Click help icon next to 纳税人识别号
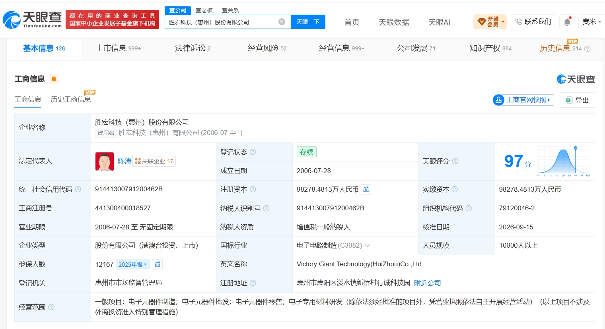Image resolution: width=605 pixels, height=329 pixels. (267, 208)
